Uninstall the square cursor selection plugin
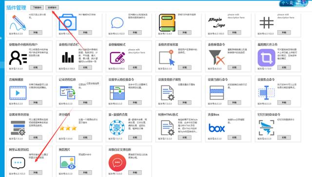This screenshot has width=312, height=177. pos(185,68)
